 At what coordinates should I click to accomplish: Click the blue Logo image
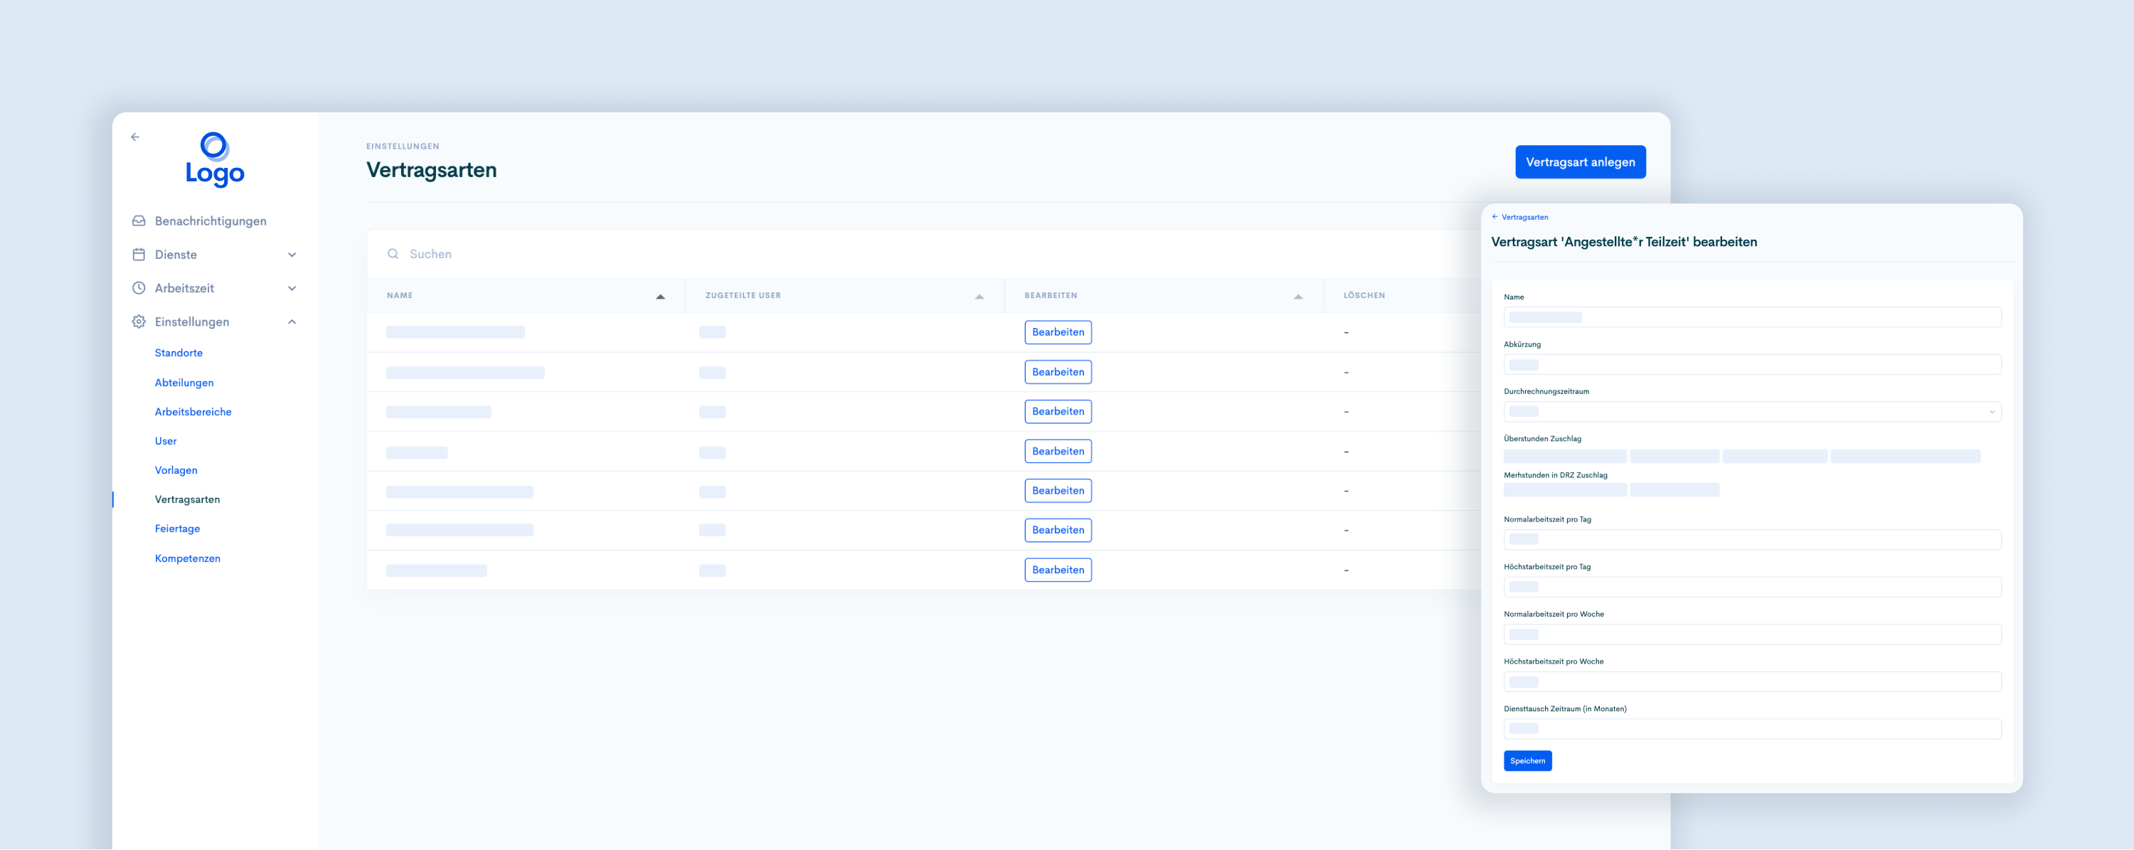pyautogui.click(x=215, y=159)
